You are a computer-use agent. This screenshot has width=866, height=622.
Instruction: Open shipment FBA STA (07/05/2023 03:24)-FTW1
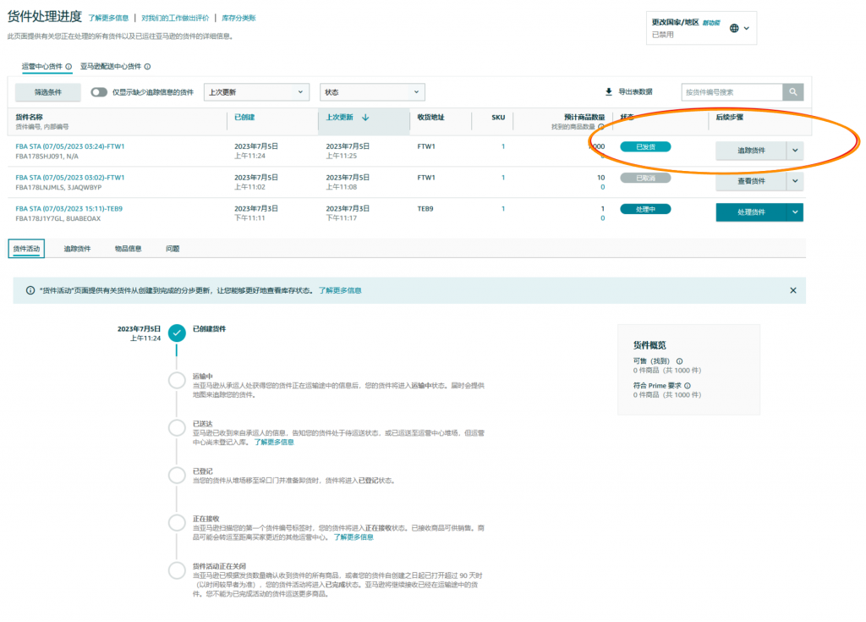(70, 146)
